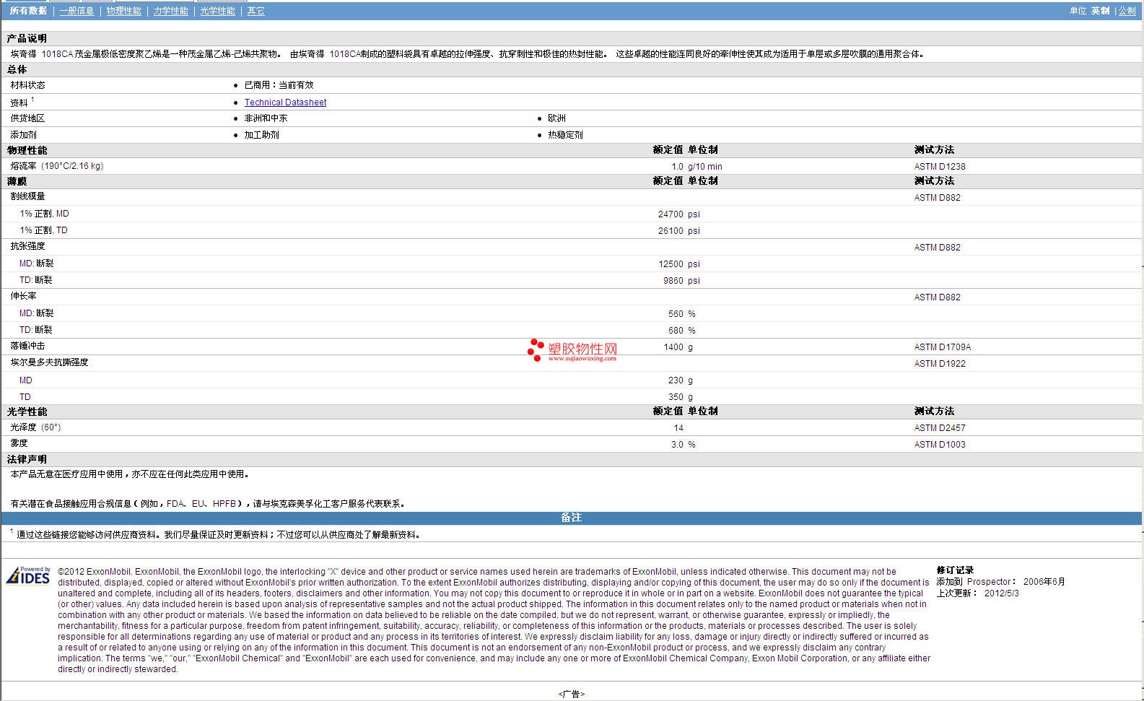Click the IDES logo icon
1144x701 pixels.
[x=28, y=575]
